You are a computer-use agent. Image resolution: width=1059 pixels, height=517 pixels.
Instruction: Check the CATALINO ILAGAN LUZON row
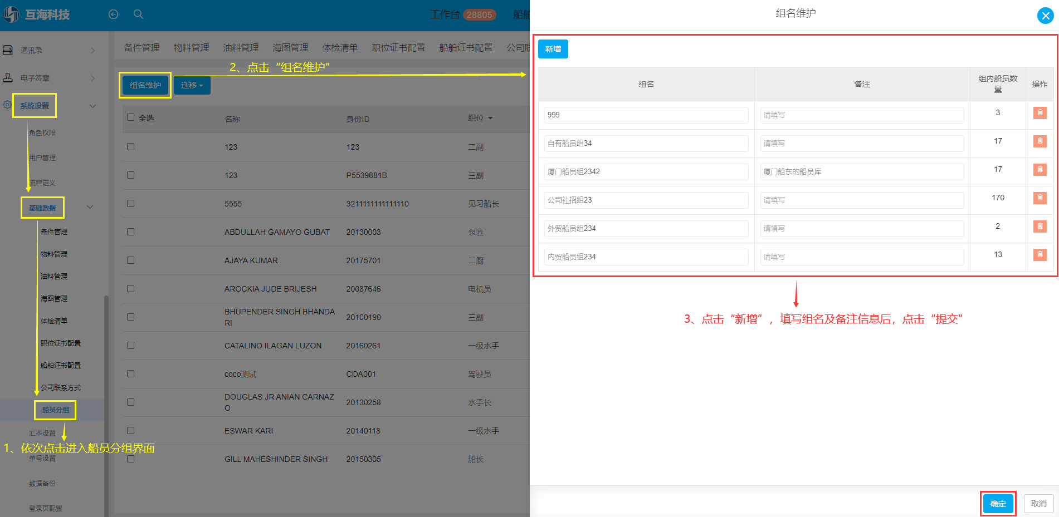(130, 345)
